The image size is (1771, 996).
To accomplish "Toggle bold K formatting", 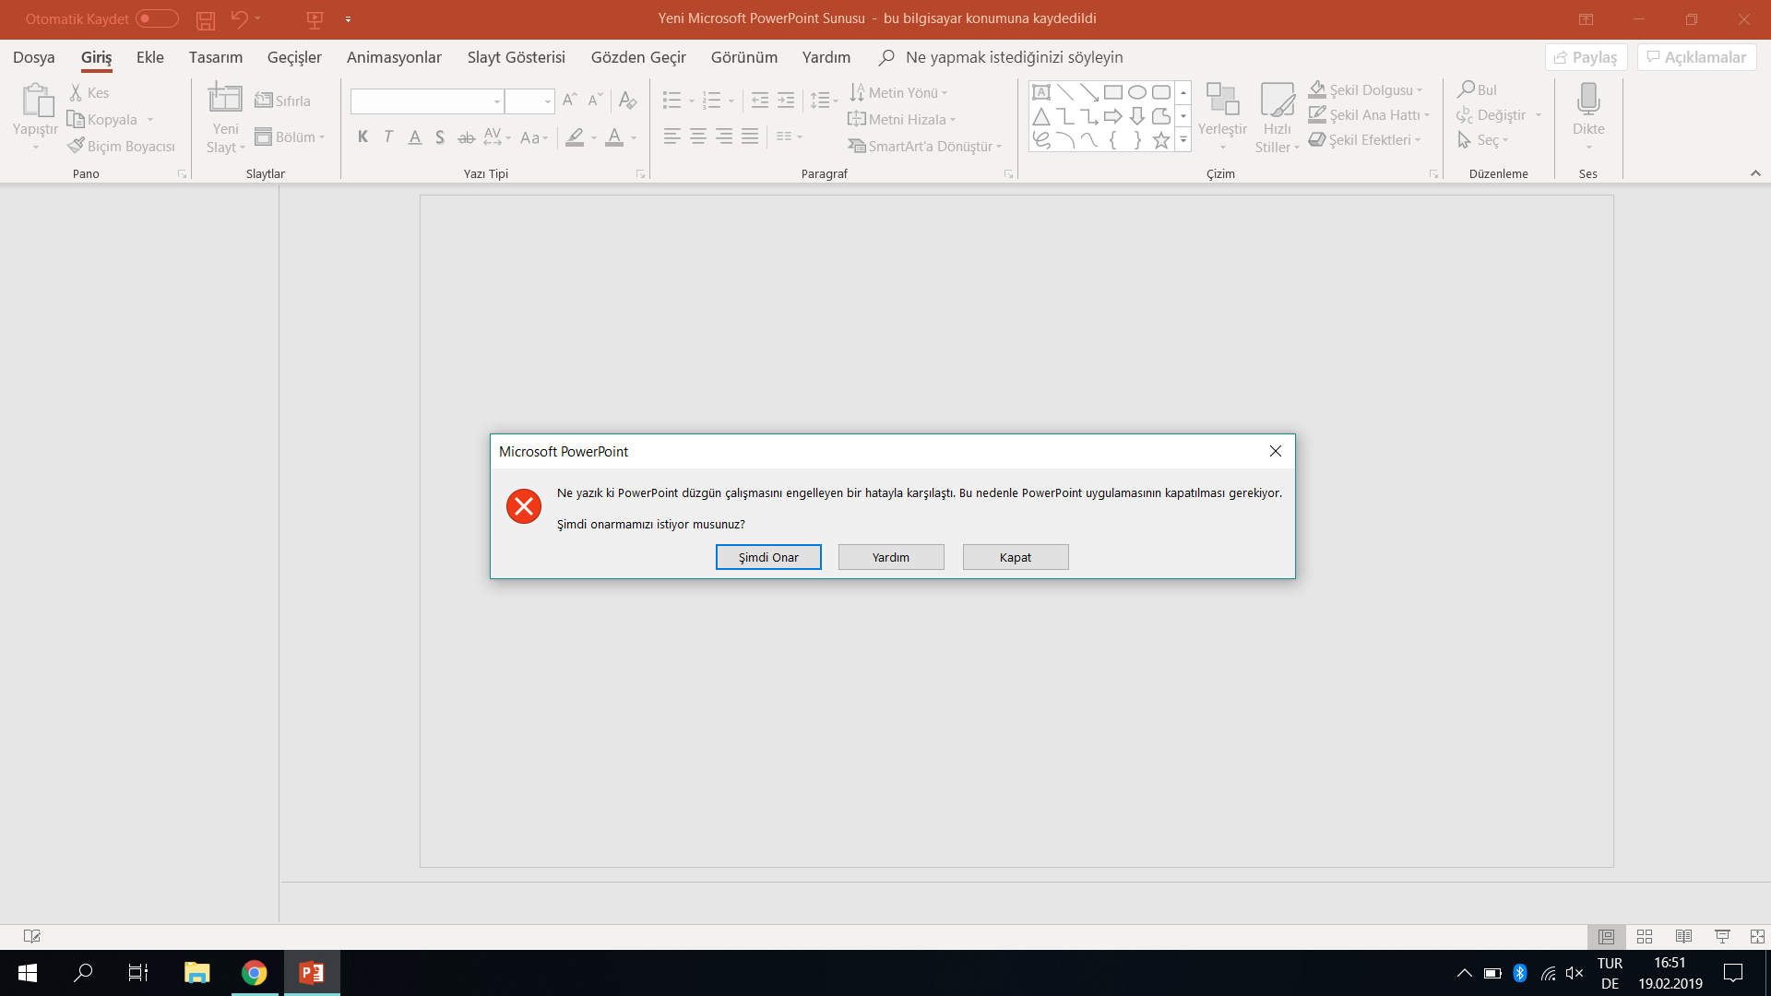I will pos(363,136).
